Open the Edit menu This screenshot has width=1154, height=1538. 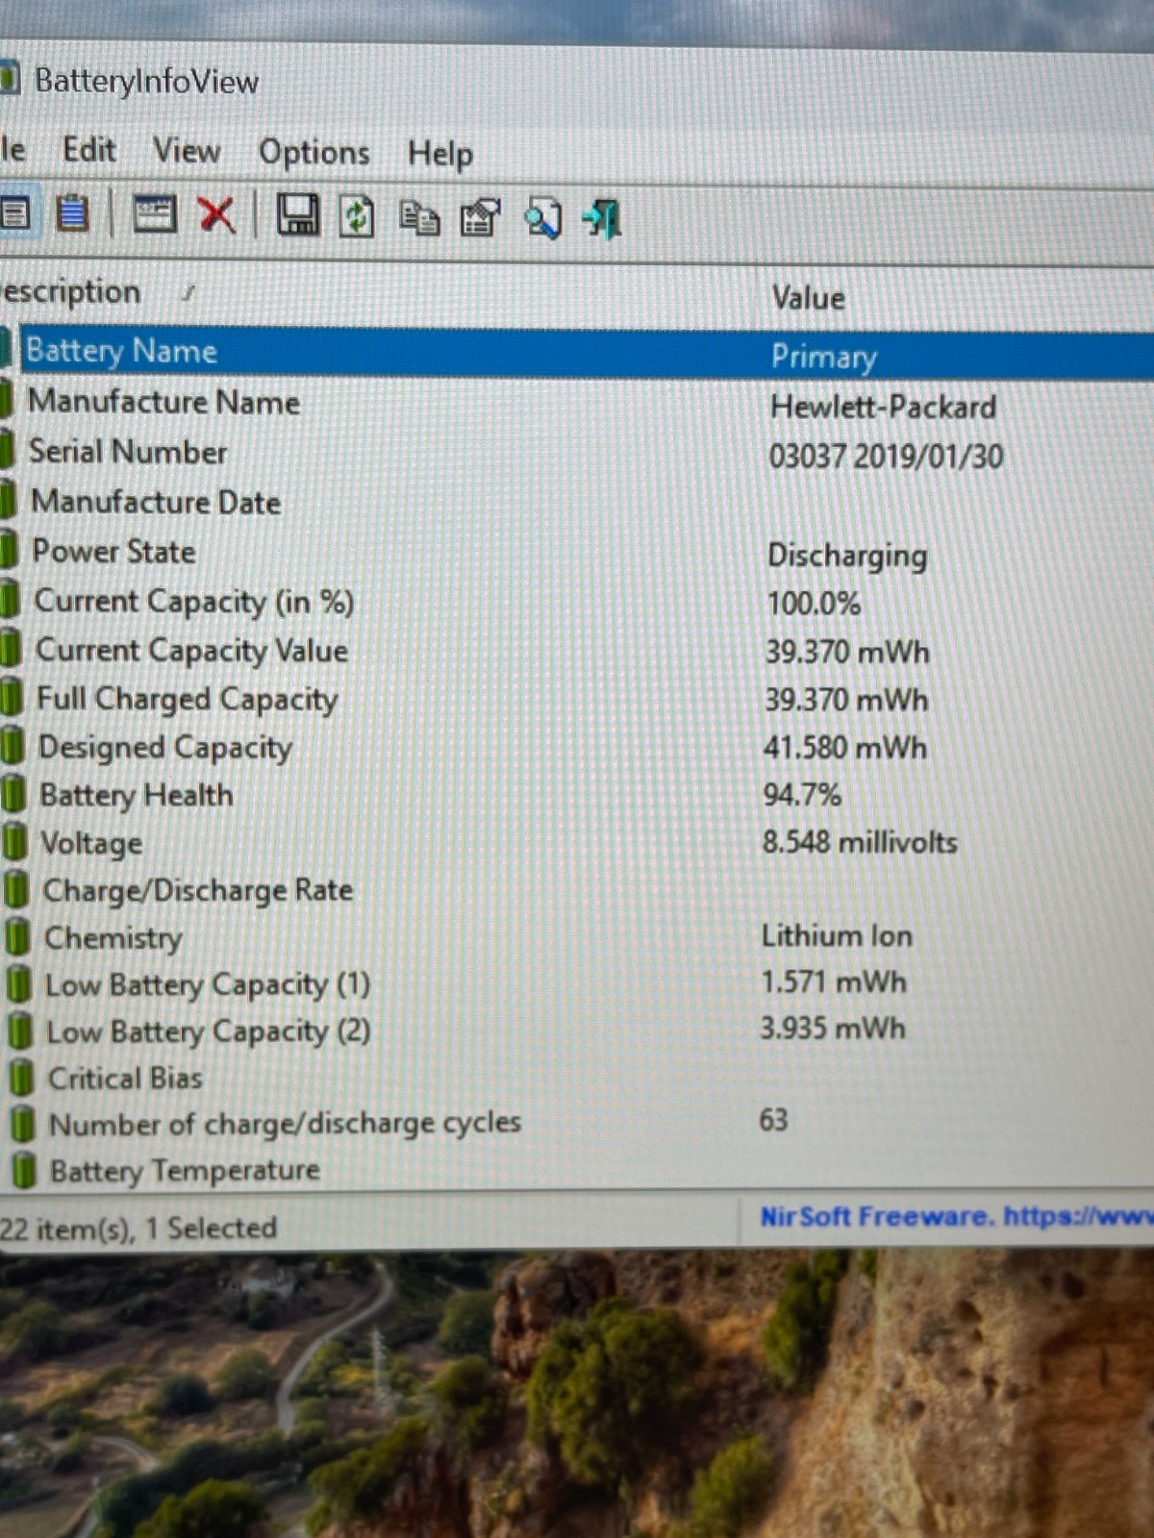(88, 150)
